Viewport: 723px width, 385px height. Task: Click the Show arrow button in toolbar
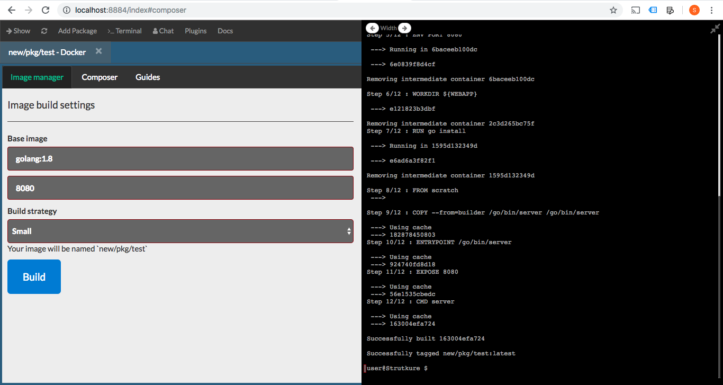coord(19,31)
